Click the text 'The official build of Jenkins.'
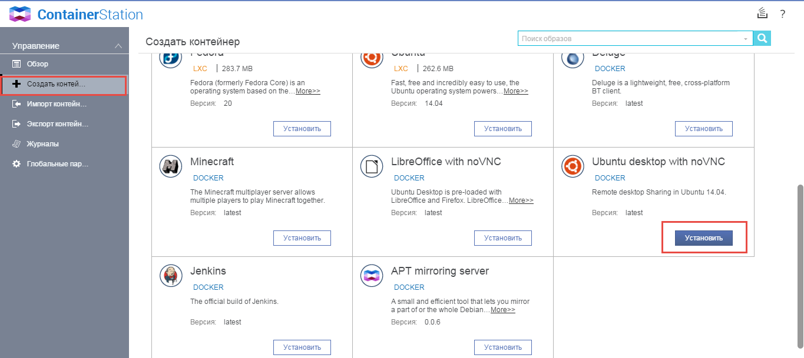 [234, 302]
